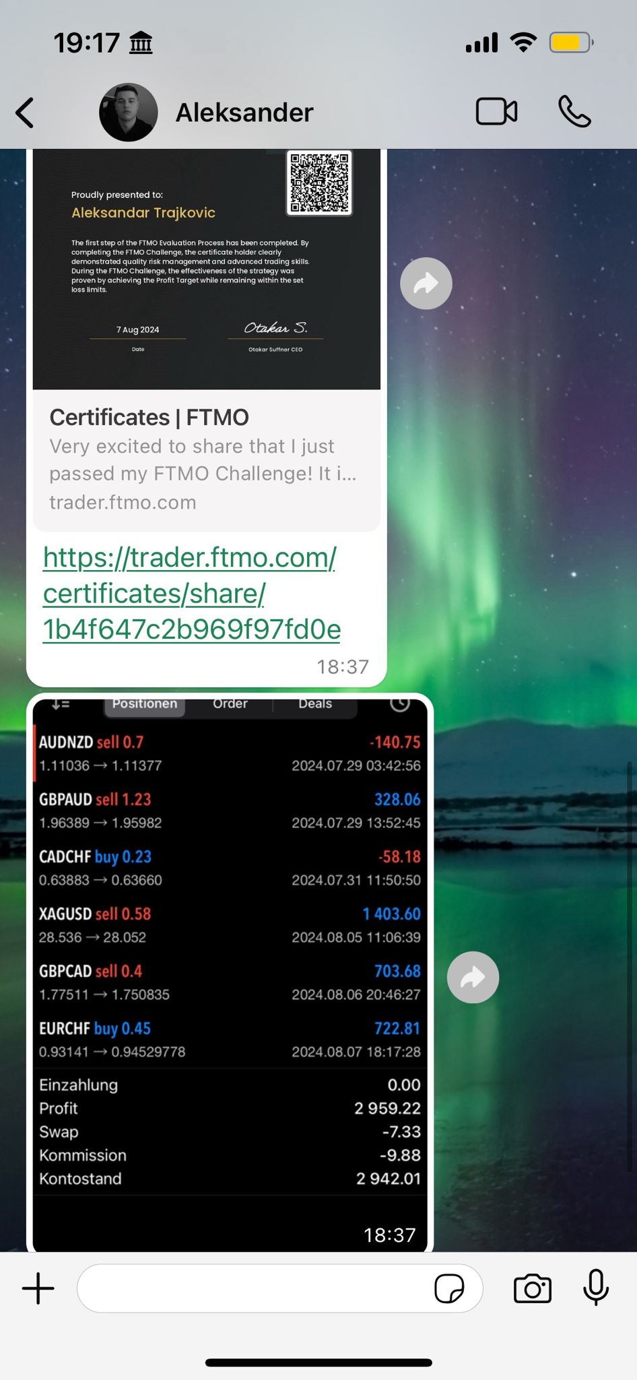Tap the AUDNZD sell 0.7 trade row
The height and width of the screenshot is (1380, 637).
pyautogui.click(x=230, y=753)
